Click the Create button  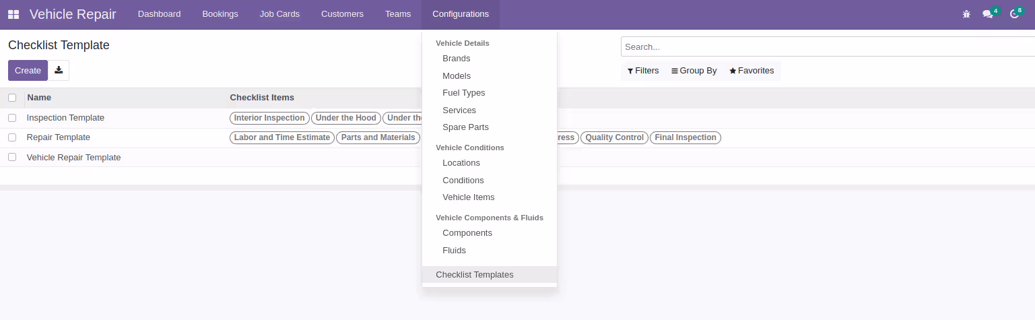pos(28,70)
